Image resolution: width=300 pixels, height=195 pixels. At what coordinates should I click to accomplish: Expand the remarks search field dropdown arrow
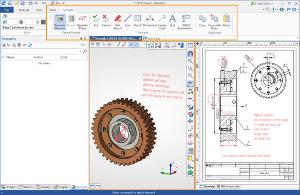click(80, 51)
